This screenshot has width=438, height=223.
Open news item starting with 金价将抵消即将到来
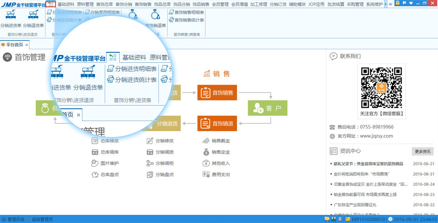point(362,174)
